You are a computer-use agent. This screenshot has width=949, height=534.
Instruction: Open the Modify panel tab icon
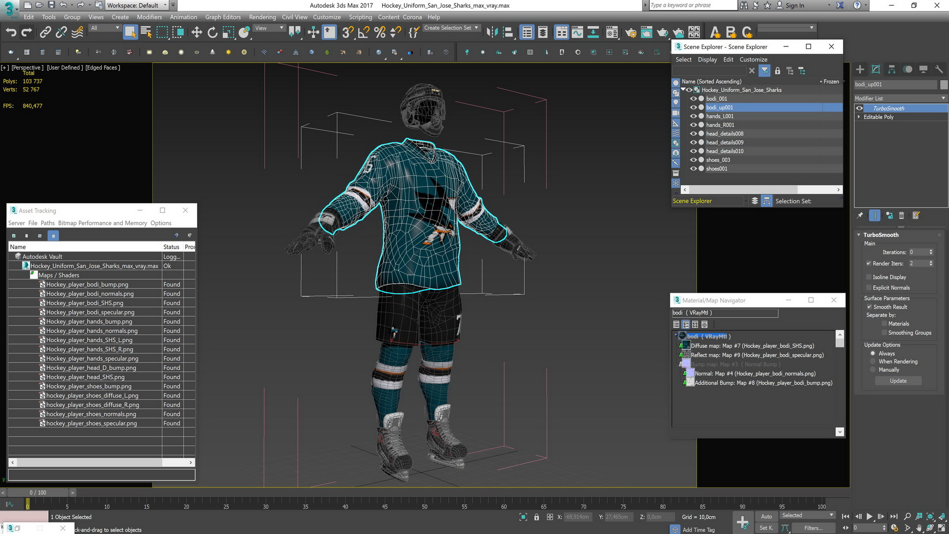click(876, 69)
